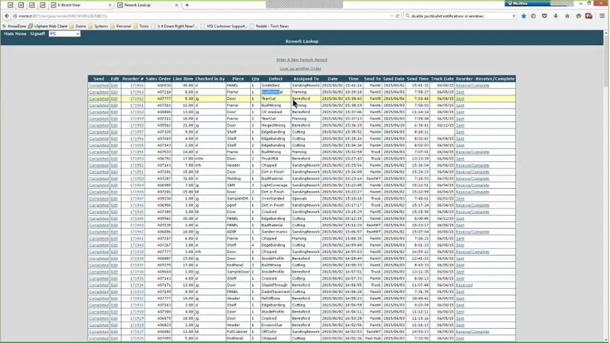610x343 pixels.
Task: Click Look up another Order link
Action: coord(300,69)
